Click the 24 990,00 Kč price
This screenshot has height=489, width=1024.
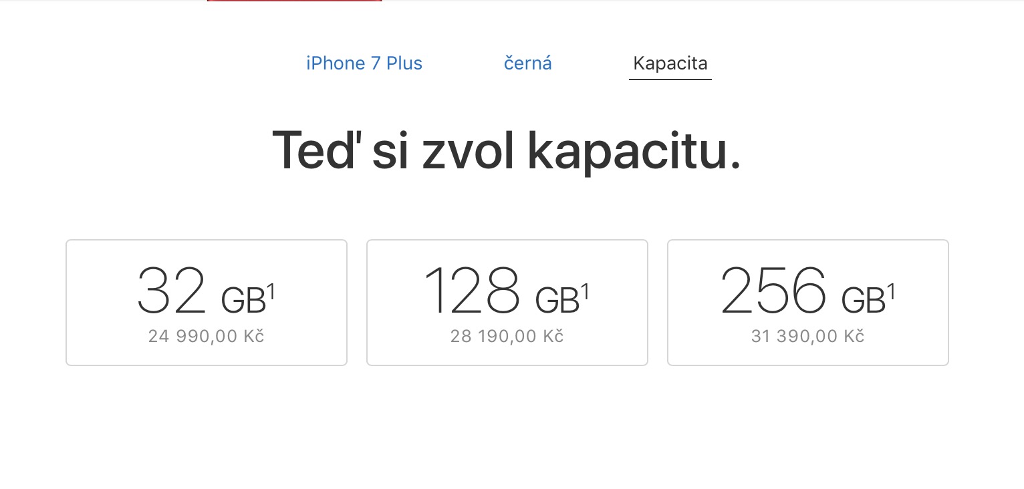coord(207,336)
